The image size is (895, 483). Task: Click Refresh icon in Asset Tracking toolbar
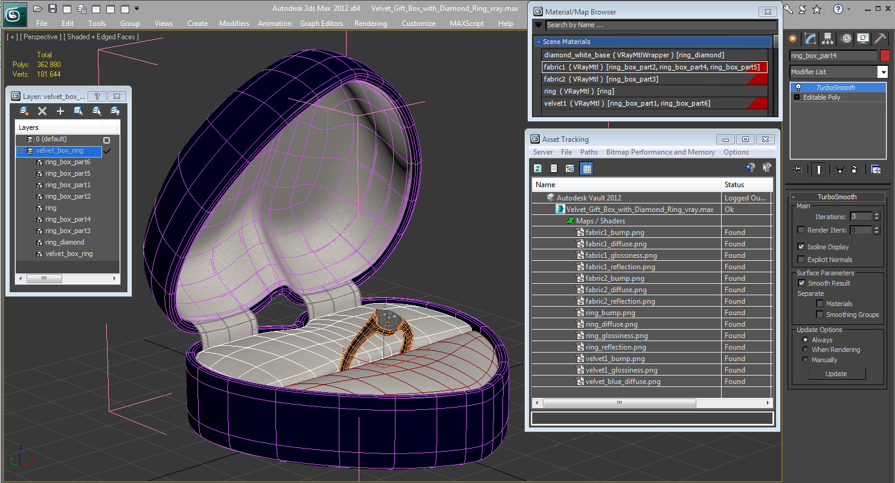(537, 168)
